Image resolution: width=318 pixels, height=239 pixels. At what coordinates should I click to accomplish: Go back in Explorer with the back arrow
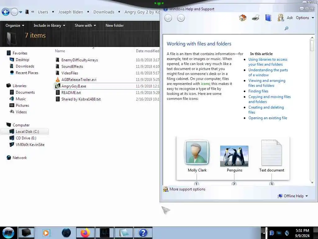pyautogui.click(x=6, y=12)
